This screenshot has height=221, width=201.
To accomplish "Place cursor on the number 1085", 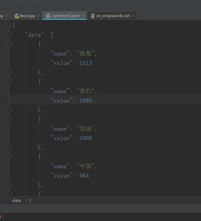I will pos(86,101).
